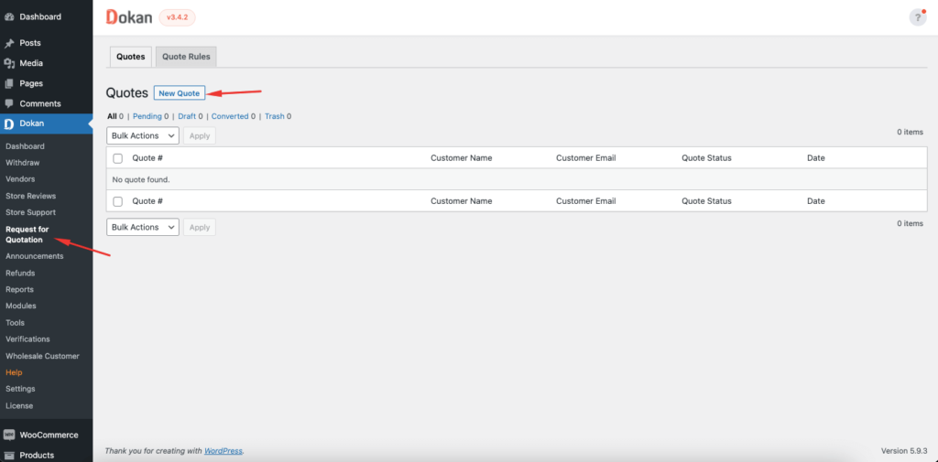Image resolution: width=938 pixels, height=462 pixels.
Task: Open the WordPress link in footer
Action: pos(224,451)
